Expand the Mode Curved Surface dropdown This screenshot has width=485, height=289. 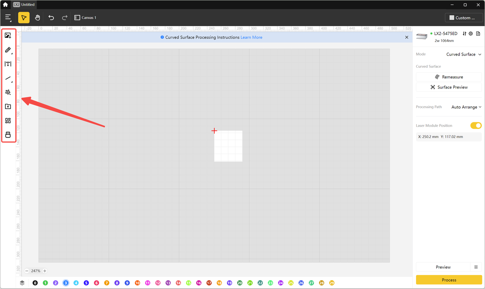(x=463, y=54)
